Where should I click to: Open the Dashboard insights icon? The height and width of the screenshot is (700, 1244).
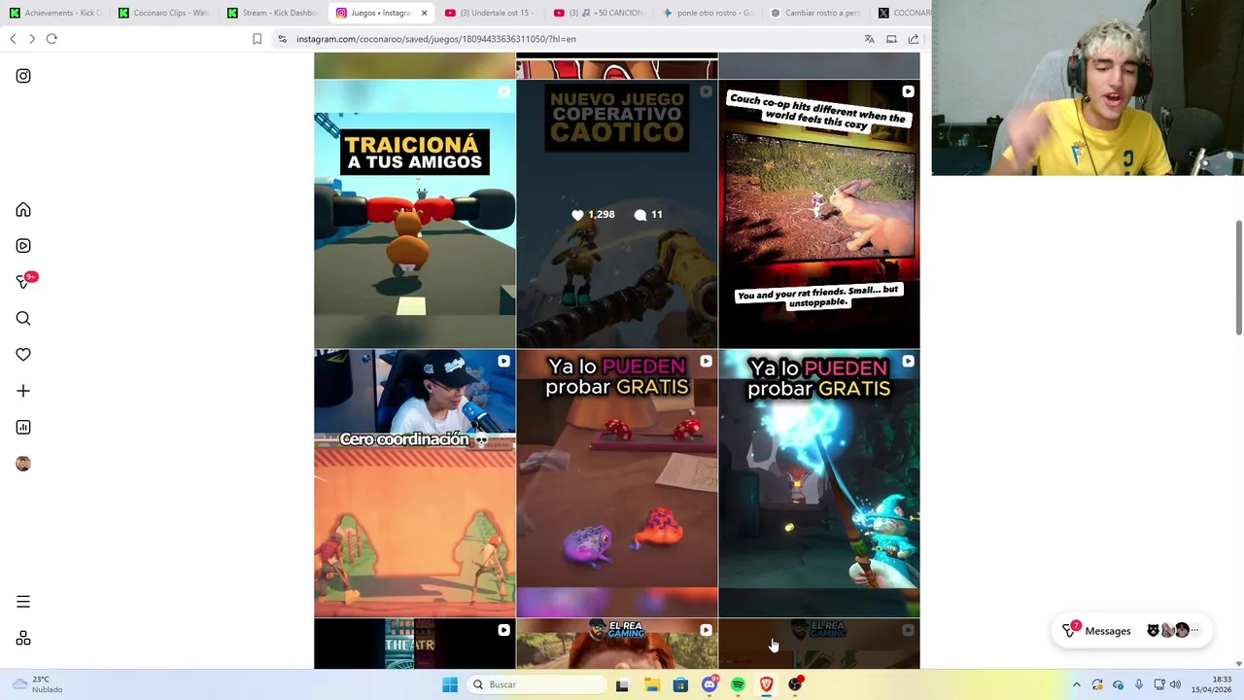click(23, 427)
